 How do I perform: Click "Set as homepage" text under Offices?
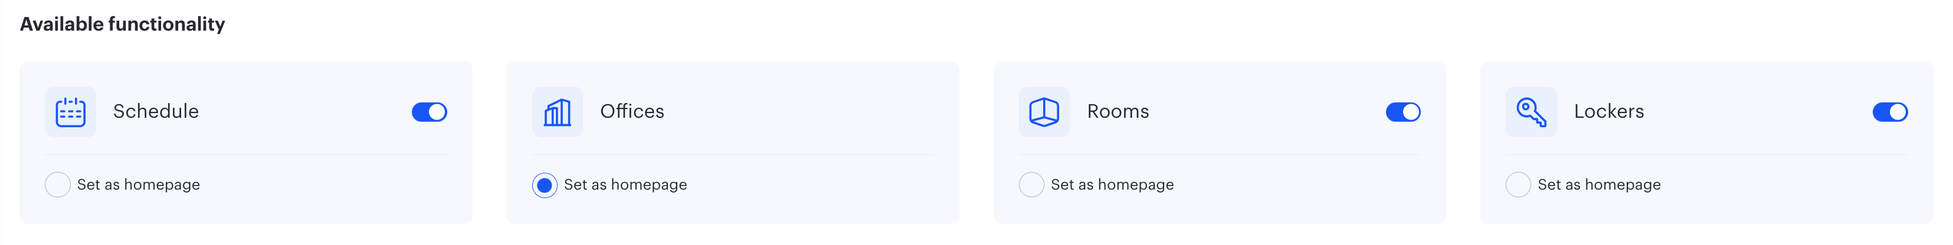point(625,184)
